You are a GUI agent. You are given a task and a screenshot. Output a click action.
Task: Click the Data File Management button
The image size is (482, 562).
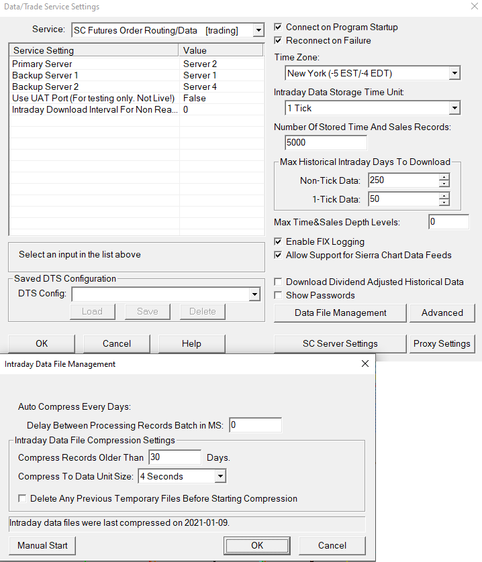click(340, 313)
